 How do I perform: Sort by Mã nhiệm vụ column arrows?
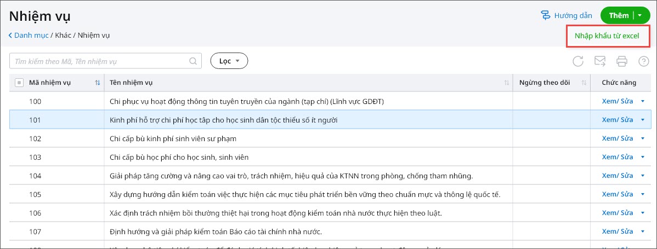pos(98,83)
